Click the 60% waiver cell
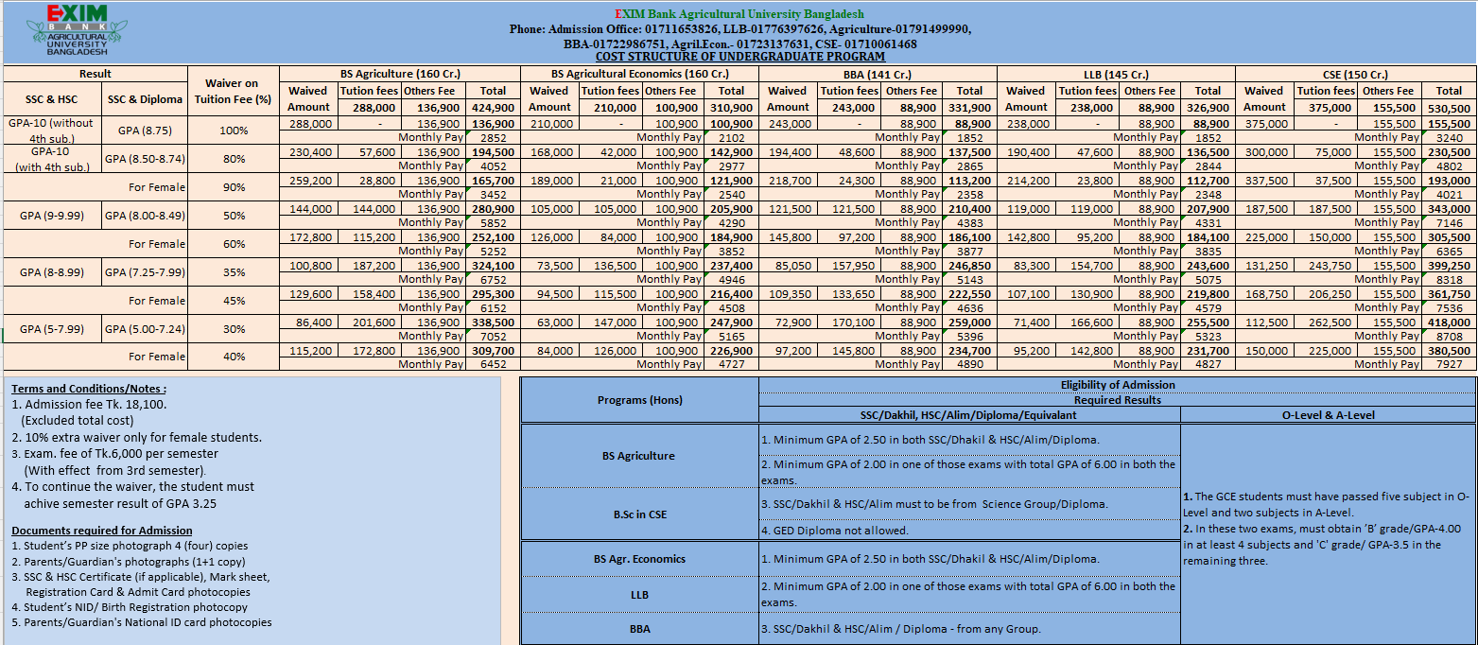 pos(233,244)
